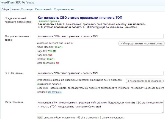Click the '2 символов осталось' meta counter
This screenshot has width=165, height=119.
[112, 118]
